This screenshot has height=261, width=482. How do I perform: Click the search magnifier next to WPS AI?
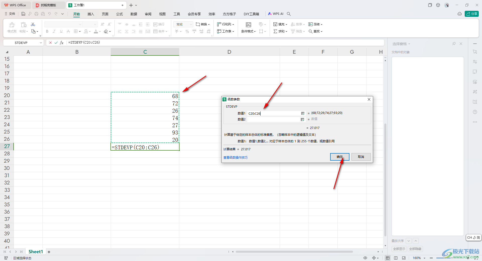click(x=289, y=14)
